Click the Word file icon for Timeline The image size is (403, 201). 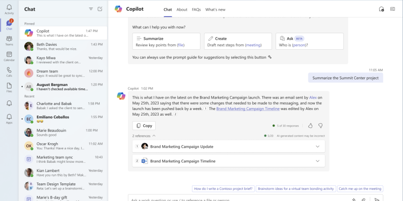pyautogui.click(x=145, y=161)
